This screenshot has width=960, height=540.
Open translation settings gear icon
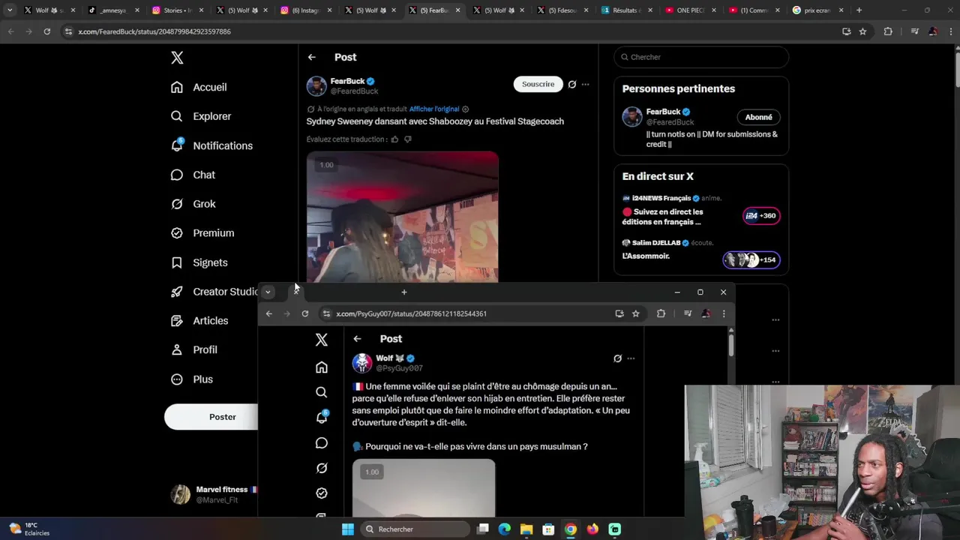tap(466, 109)
